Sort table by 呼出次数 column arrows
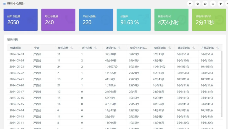The image size is (228, 129). [95, 48]
